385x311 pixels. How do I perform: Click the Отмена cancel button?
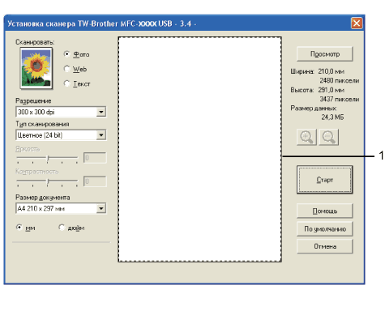point(325,246)
